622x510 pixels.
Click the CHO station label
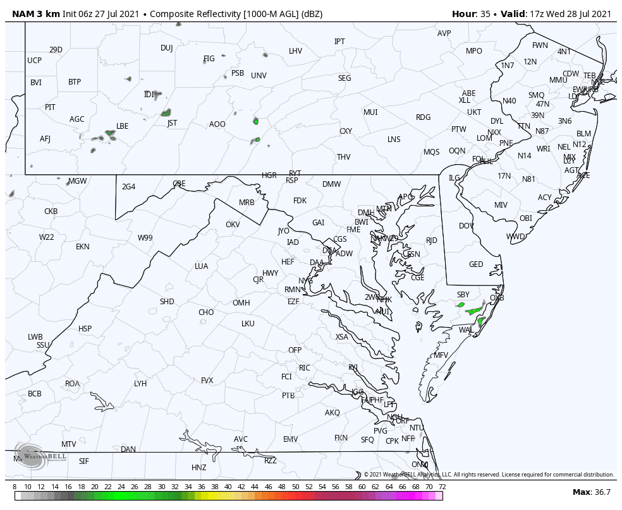tap(206, 312)
